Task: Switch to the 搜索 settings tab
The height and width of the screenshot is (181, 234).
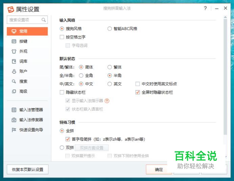Action: point(27,81)
